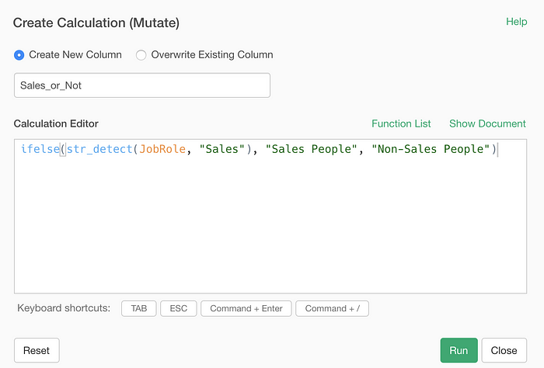
Task: Open the Function List
Action: 401,123
